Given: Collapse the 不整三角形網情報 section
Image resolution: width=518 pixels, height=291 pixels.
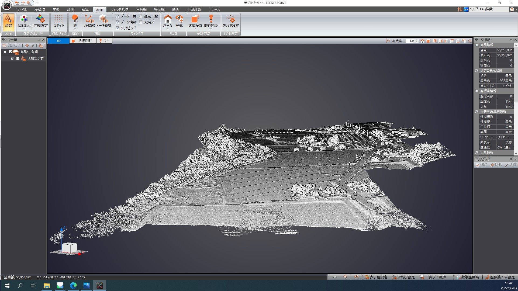Looking at the screenshot, I should 476,112.
